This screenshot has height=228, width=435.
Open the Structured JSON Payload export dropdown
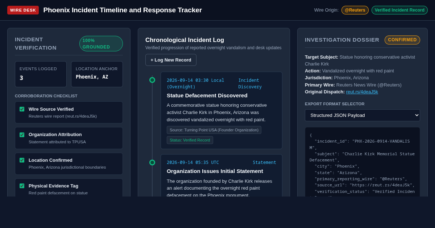(x=362, y=115)
